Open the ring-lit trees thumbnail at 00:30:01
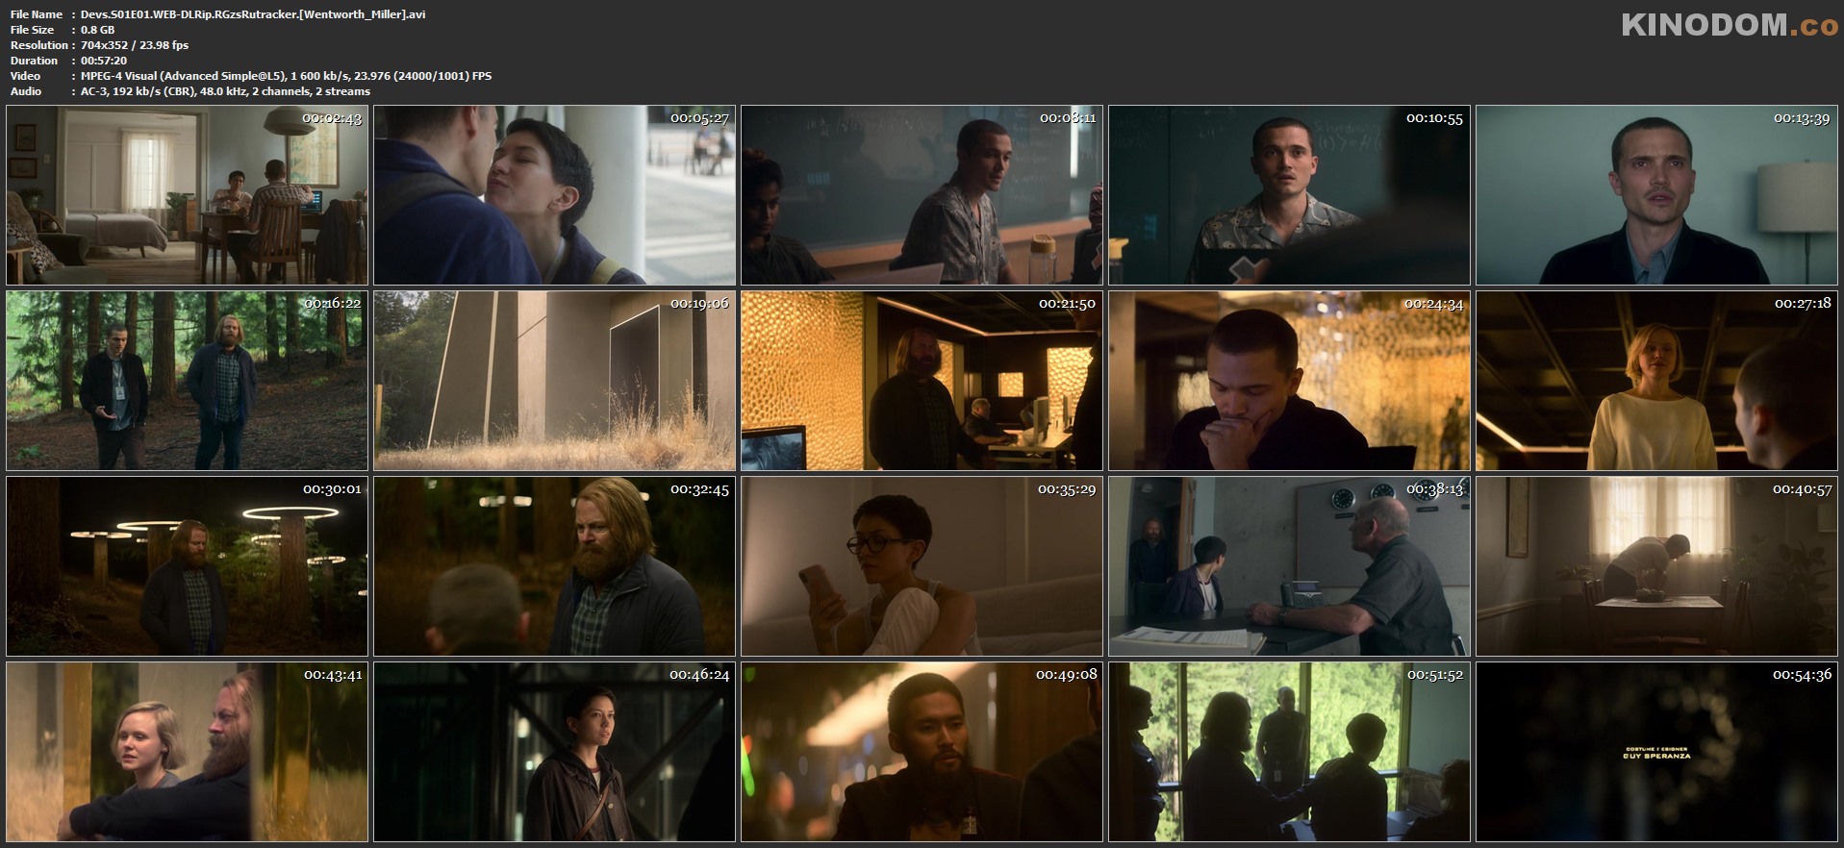1844x848 pixels. coord(188,566)
